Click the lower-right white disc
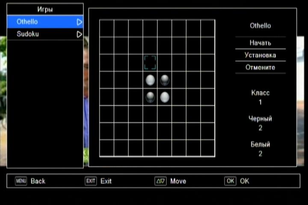This screenshot has height=205, width=308. (165, 97)
